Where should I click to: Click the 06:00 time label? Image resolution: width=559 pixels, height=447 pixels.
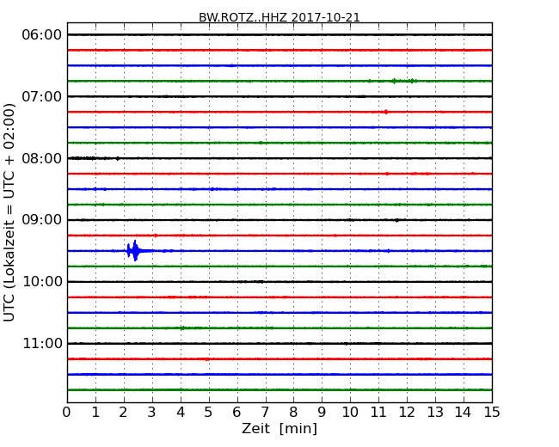tap(42, 35)
